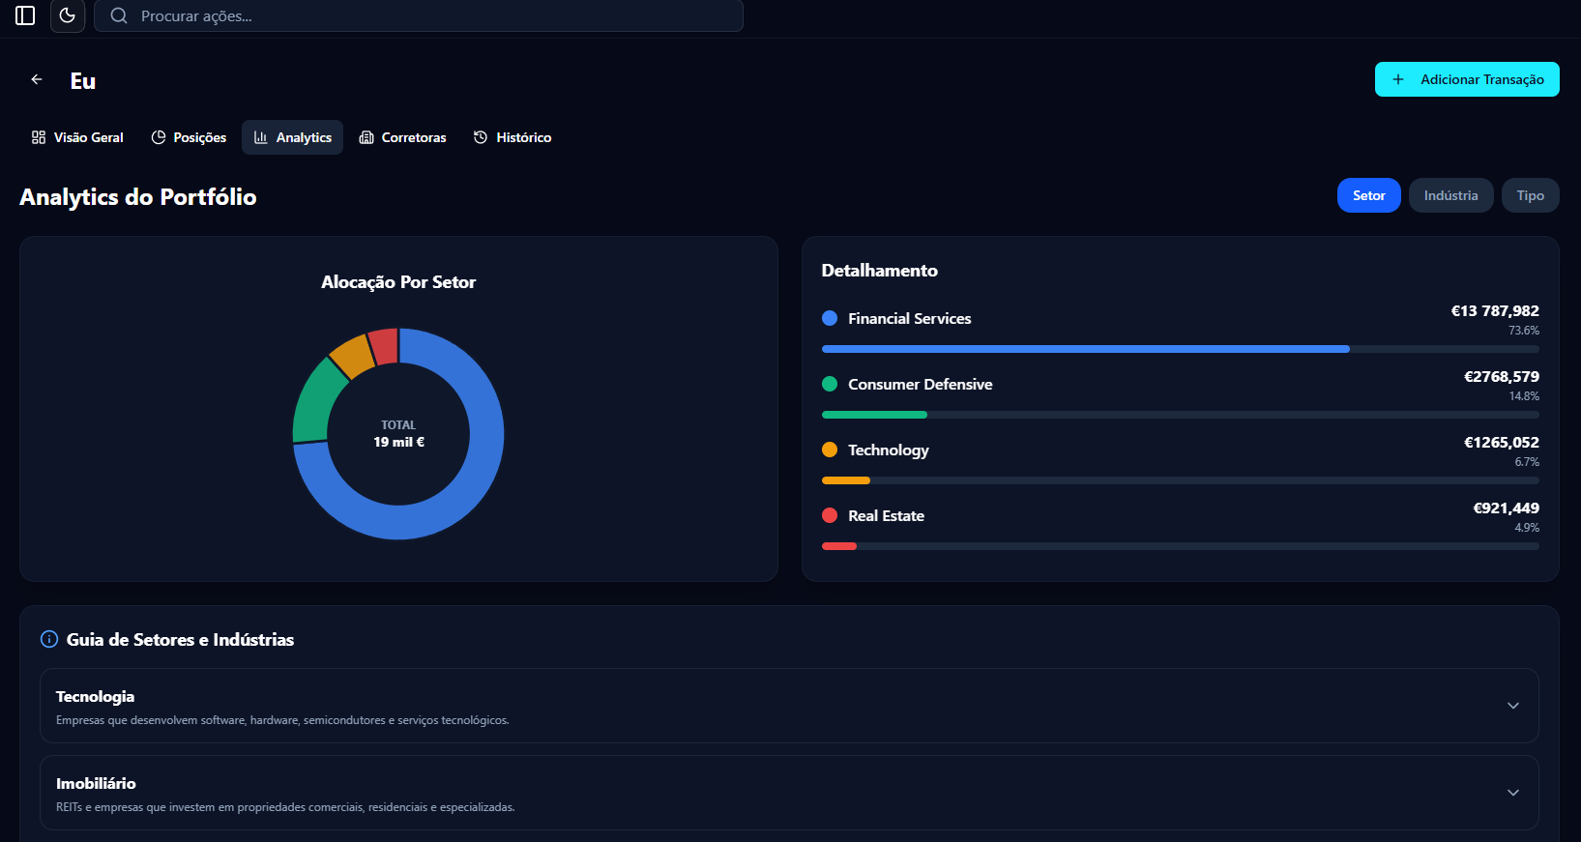Click the Real Estate progress bar
This screenshot has height=842, width=1581.
pos(1181,546)
